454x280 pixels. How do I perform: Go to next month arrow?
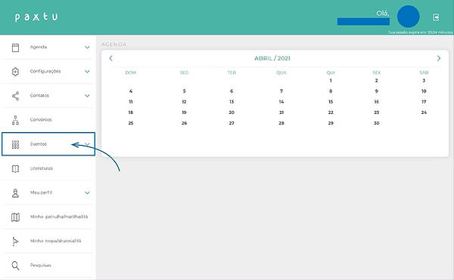pyautogui.click(x=439, y=58)
